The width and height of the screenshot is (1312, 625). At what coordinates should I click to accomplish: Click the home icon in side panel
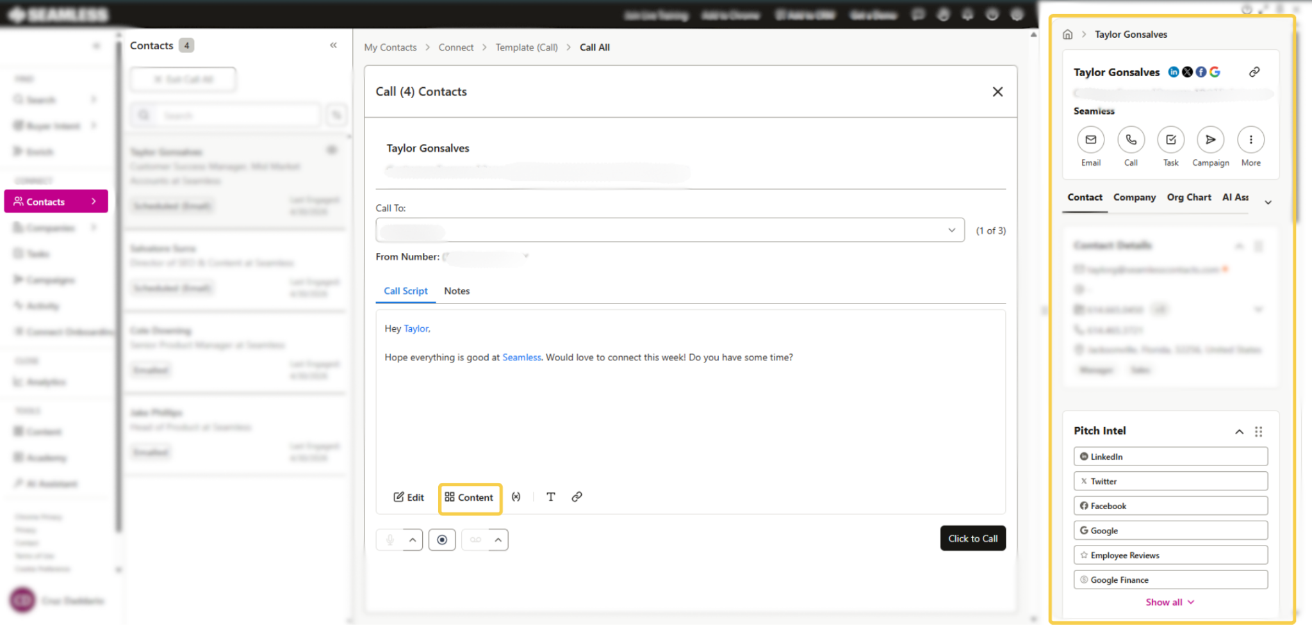[x=1067, y=35]
